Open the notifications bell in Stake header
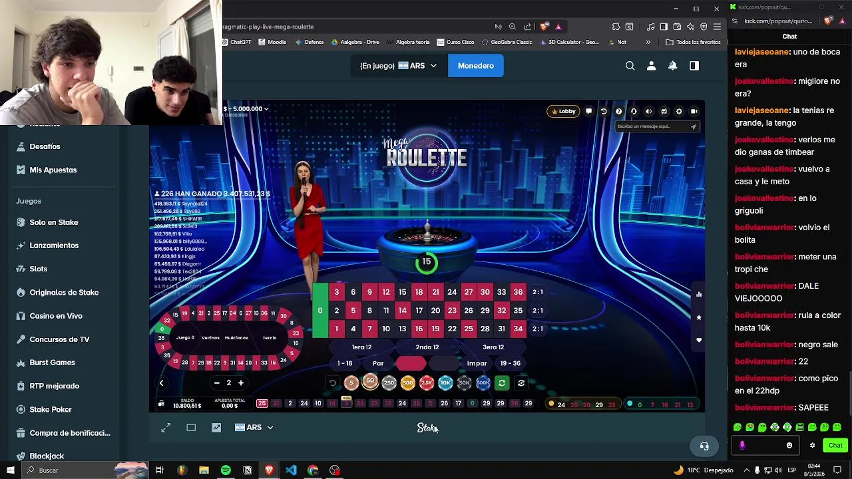This screenshot has height=479, width=852. click(672, 66)
